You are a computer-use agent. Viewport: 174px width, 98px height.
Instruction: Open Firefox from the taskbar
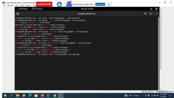click(x=42, y=96)
